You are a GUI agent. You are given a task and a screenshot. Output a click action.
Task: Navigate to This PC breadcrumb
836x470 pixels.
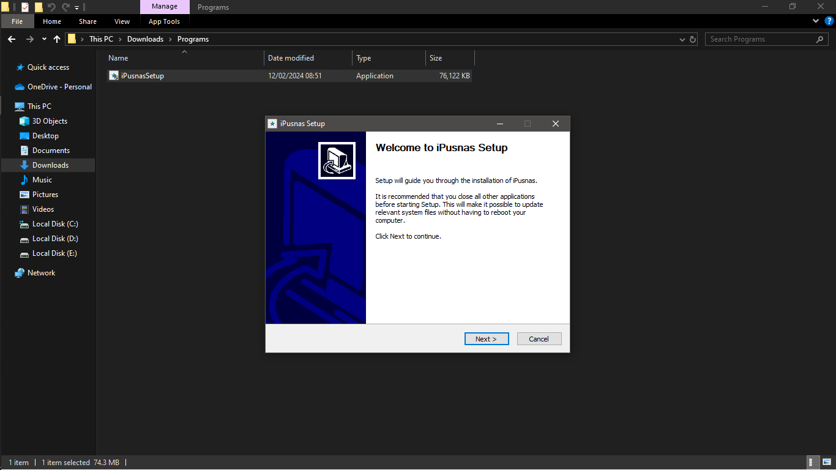click(101, 39)
